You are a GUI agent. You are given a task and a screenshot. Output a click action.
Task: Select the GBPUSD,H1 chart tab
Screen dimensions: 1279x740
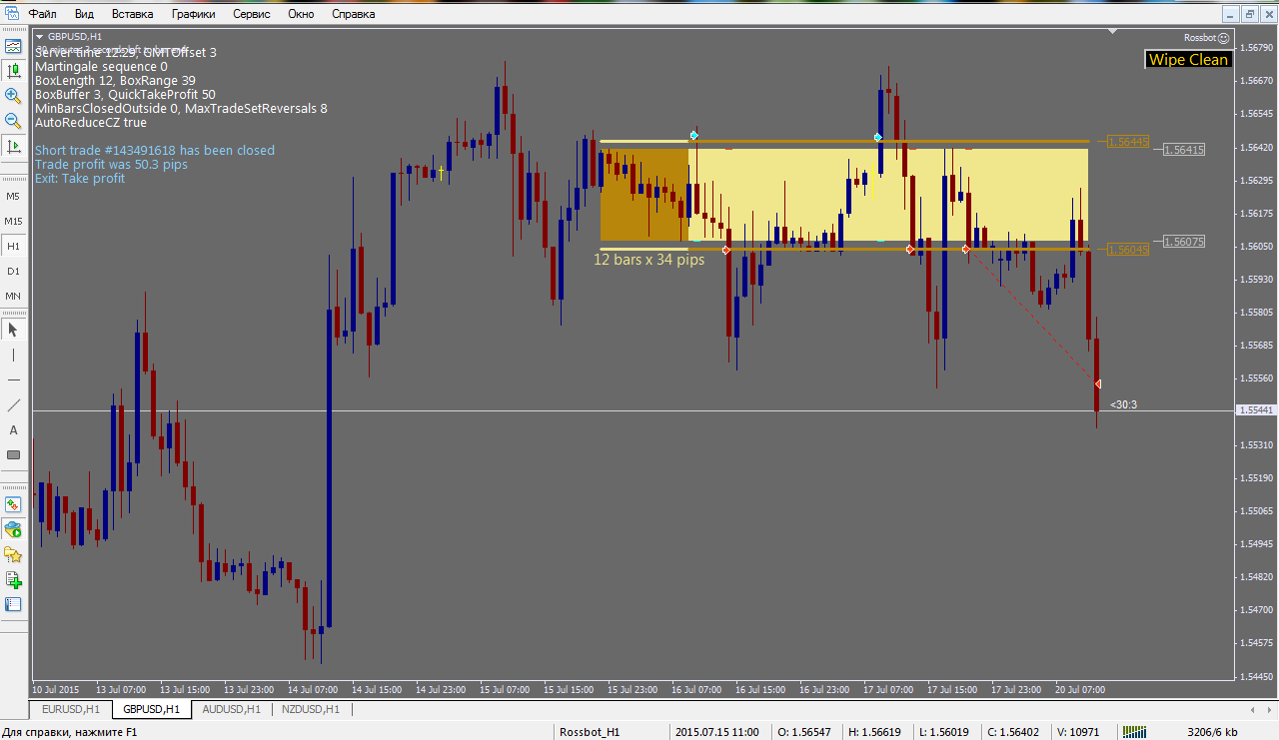click(151, 709)
